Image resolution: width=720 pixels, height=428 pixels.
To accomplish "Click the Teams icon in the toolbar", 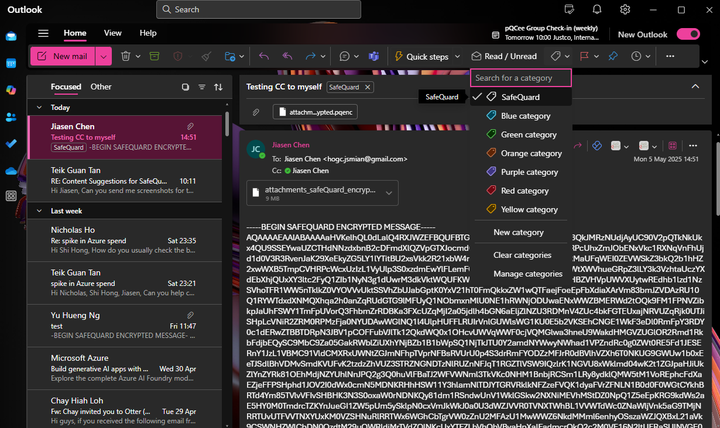I will point(373,56).
